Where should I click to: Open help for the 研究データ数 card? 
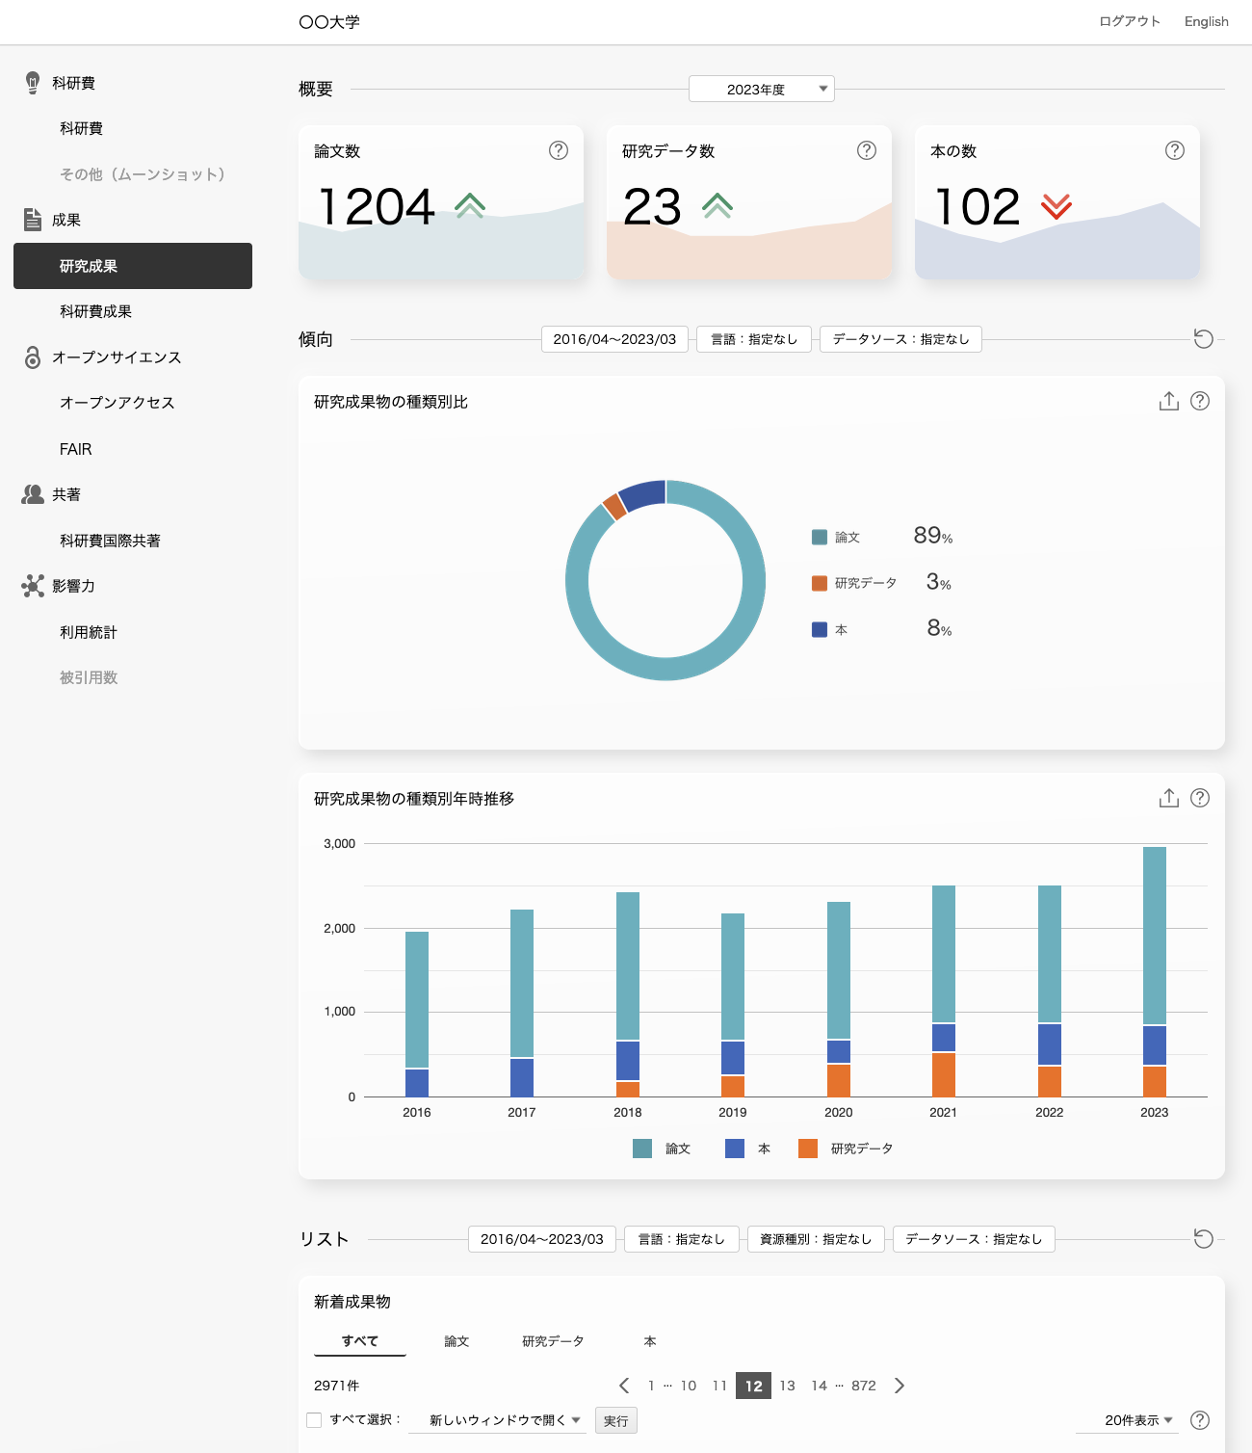click(x=867, y=150)
